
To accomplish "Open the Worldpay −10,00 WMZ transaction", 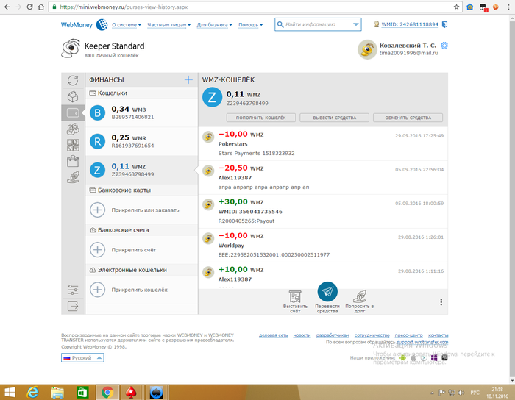I will (323, 245).
